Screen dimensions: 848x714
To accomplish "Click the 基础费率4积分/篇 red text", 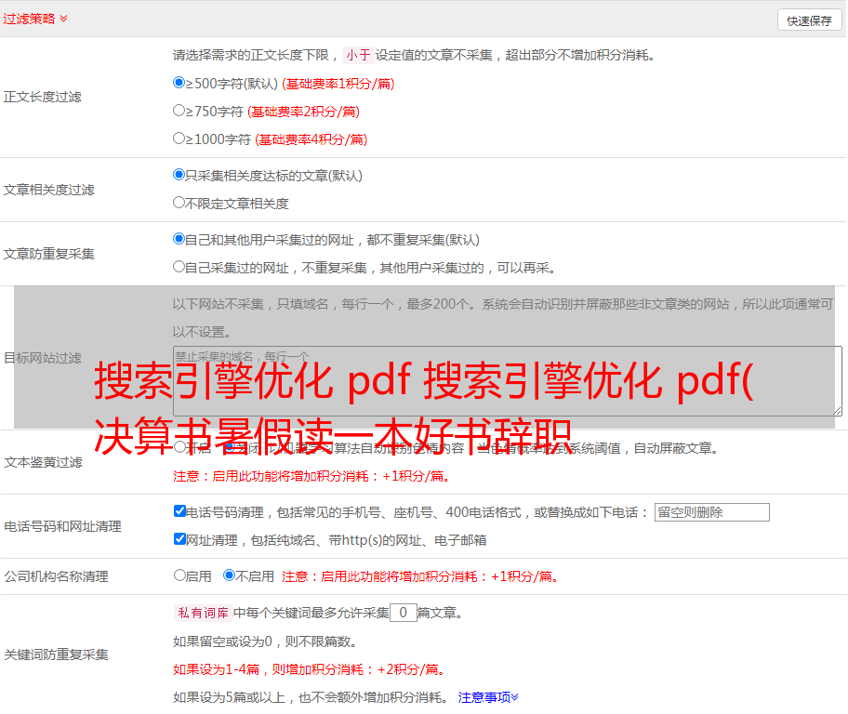I will pyautogui.click(x=311, y=139).
